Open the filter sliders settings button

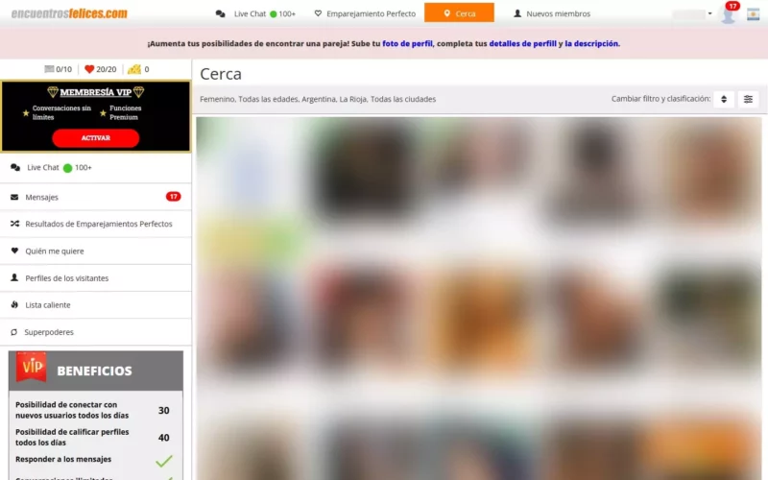748,100
